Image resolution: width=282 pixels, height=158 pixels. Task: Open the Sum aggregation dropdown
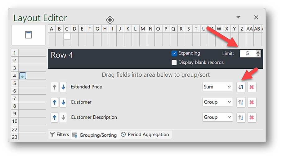[x=217, y=87]
